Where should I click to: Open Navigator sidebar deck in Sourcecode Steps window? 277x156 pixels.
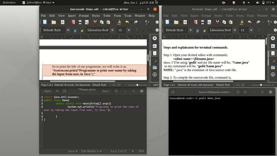click(x=155, y=75)
